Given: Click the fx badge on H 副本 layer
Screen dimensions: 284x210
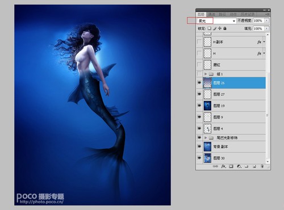Looking at the screenshot, I should [259, 42].
